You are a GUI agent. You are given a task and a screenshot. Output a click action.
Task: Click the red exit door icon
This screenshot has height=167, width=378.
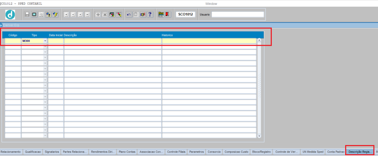(167, 15)
